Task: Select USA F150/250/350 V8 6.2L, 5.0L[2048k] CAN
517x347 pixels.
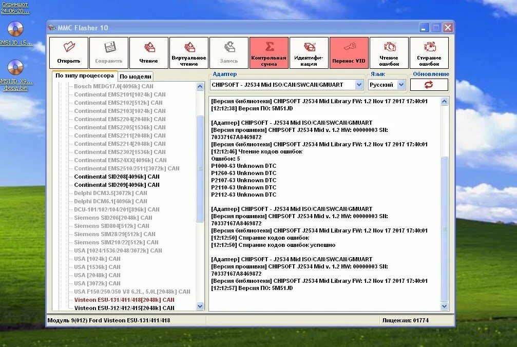Action: pyautogui.click(x=132, y=292)
